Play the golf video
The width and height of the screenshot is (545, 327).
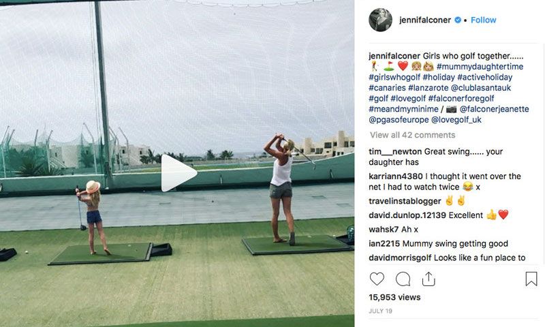pos(178,173)
